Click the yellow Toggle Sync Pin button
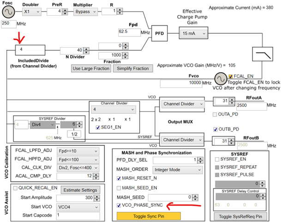Screen dimensions: 281x222 (149, 216)
